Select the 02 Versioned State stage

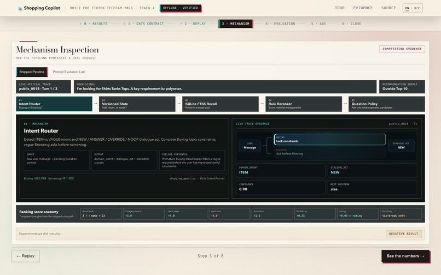(137, 104)
